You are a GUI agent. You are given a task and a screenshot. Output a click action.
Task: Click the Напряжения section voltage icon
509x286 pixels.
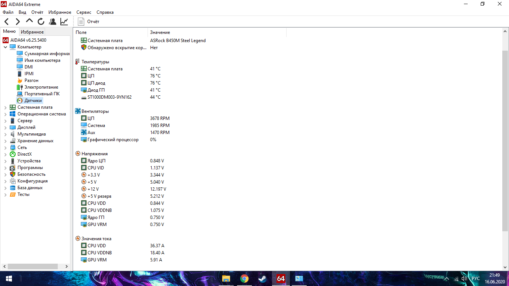point(78,154)
